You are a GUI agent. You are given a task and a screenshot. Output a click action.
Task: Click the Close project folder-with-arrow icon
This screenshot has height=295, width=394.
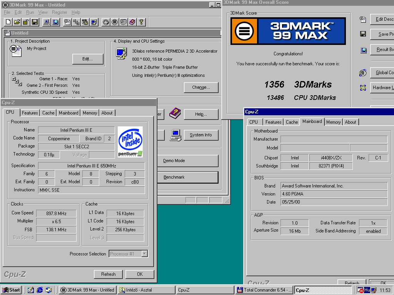tap(26, 22)
